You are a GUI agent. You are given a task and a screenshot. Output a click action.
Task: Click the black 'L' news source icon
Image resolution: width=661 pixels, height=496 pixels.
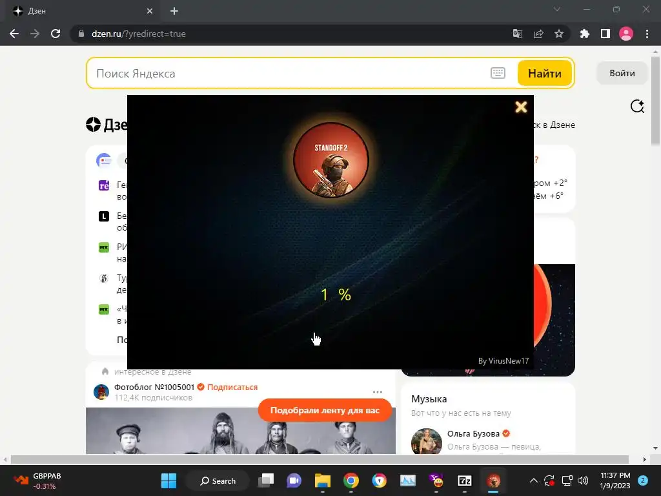coord(104,216)
